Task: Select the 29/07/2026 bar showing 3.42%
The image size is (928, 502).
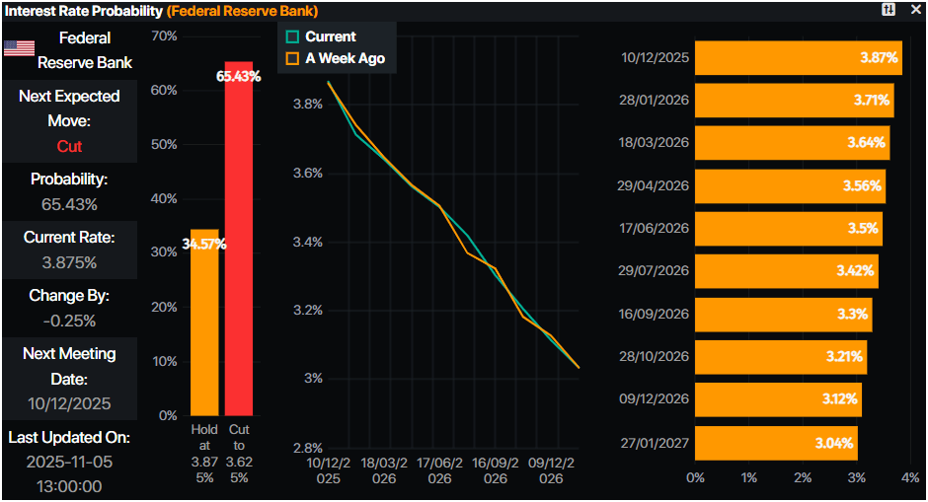Action: 787,271
